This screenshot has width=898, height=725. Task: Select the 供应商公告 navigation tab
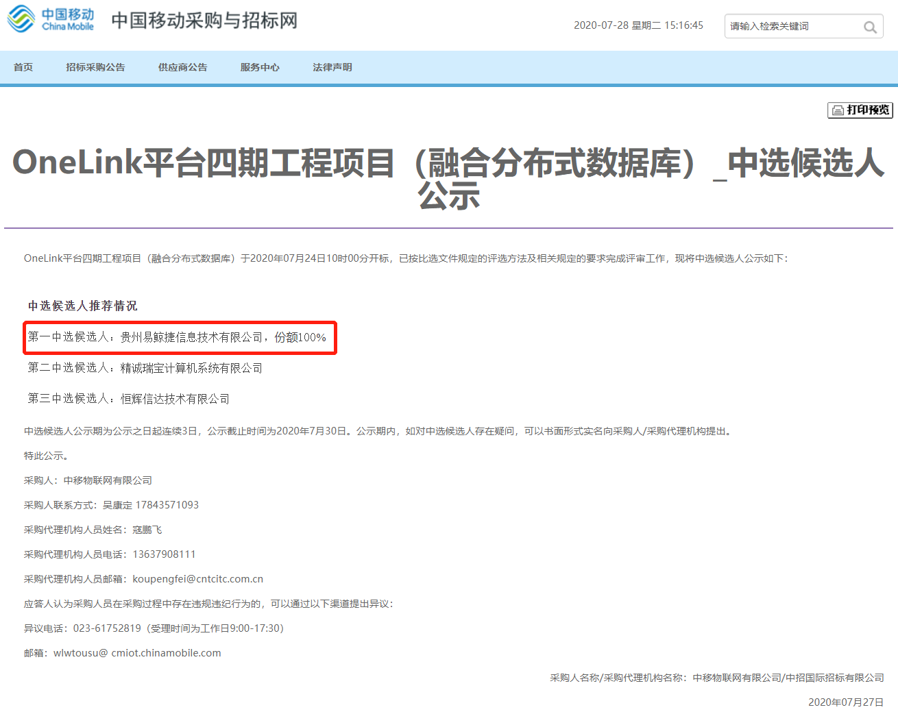[182, 66]
